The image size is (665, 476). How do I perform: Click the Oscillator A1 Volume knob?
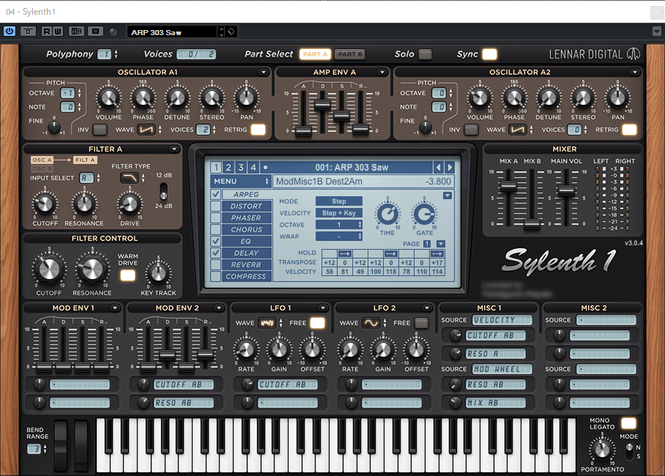[108, 98]
